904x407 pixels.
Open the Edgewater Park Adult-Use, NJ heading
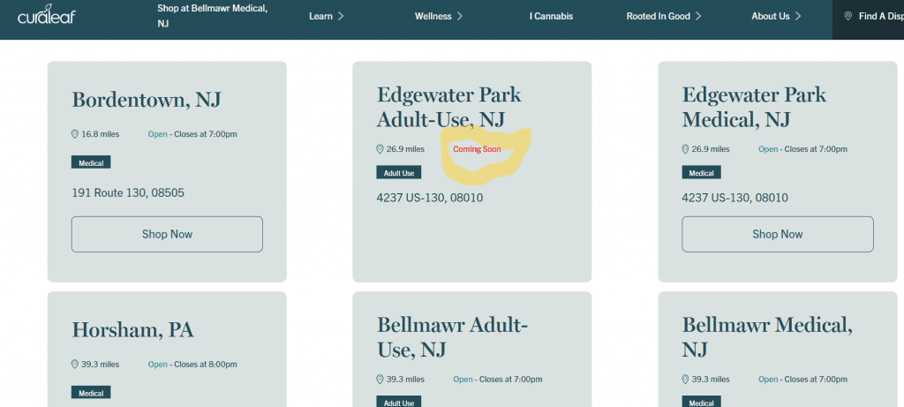pyautogui.click(x=448, y=107)
